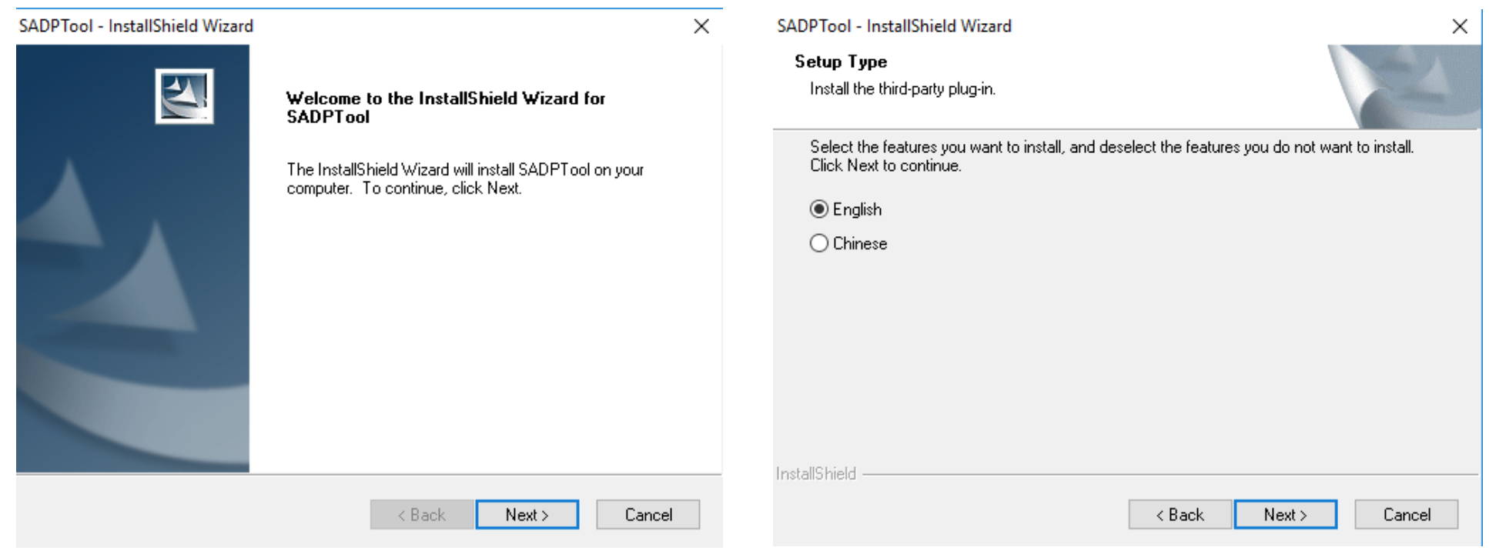Close the welcome wizard window
The width and height of the screenshot is (1489, 554).
(x=701, y=26)
